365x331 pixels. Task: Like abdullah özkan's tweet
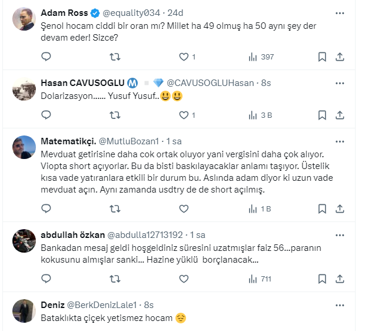[184, 278]
